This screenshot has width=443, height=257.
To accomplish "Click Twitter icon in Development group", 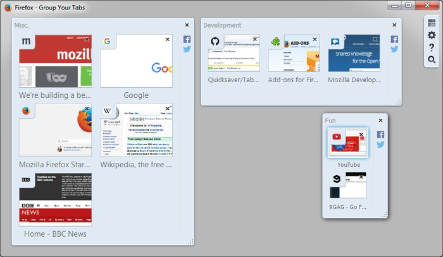I will click(x=394, y=49).
